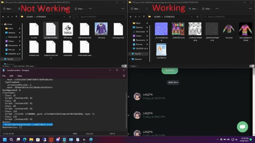The image size is (255, 143).
Task: Click refresh in the left Explorer address bar
Action: (70, 17)
